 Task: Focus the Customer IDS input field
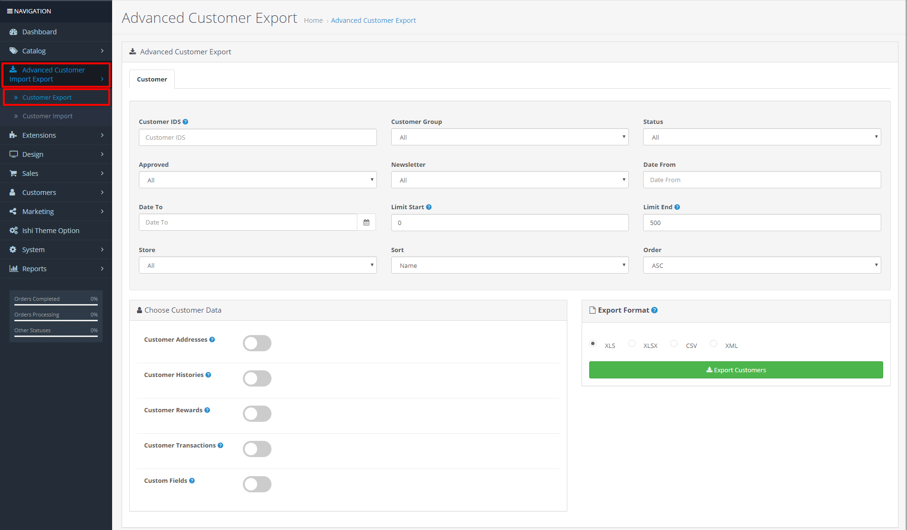click(258, 137)
